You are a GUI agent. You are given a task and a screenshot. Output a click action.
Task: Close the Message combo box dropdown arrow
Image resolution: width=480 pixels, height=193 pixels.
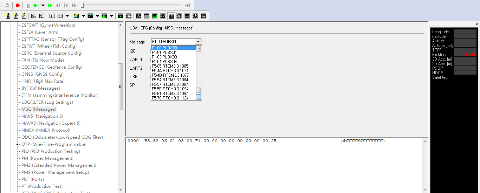(x=198, y=42)
